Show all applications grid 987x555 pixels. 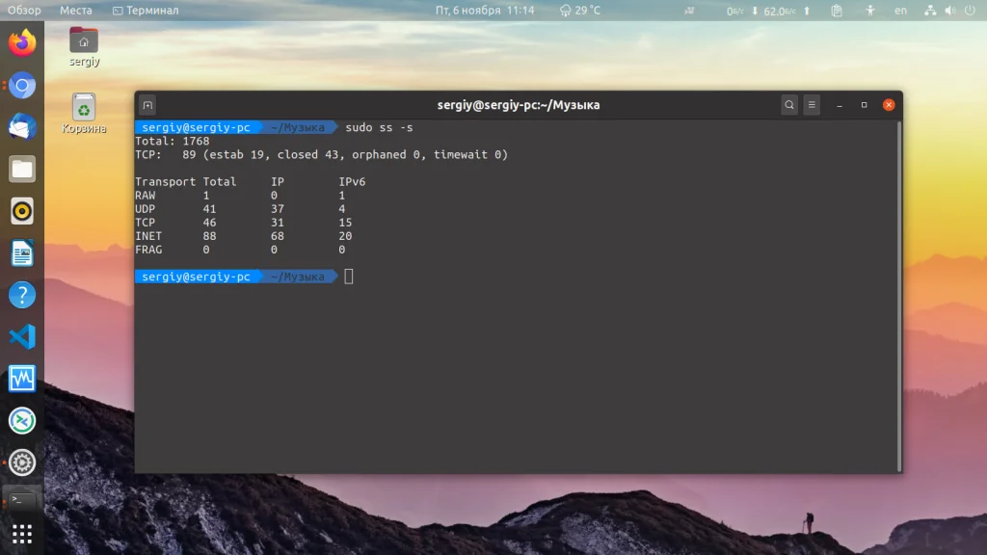point(22,534)
